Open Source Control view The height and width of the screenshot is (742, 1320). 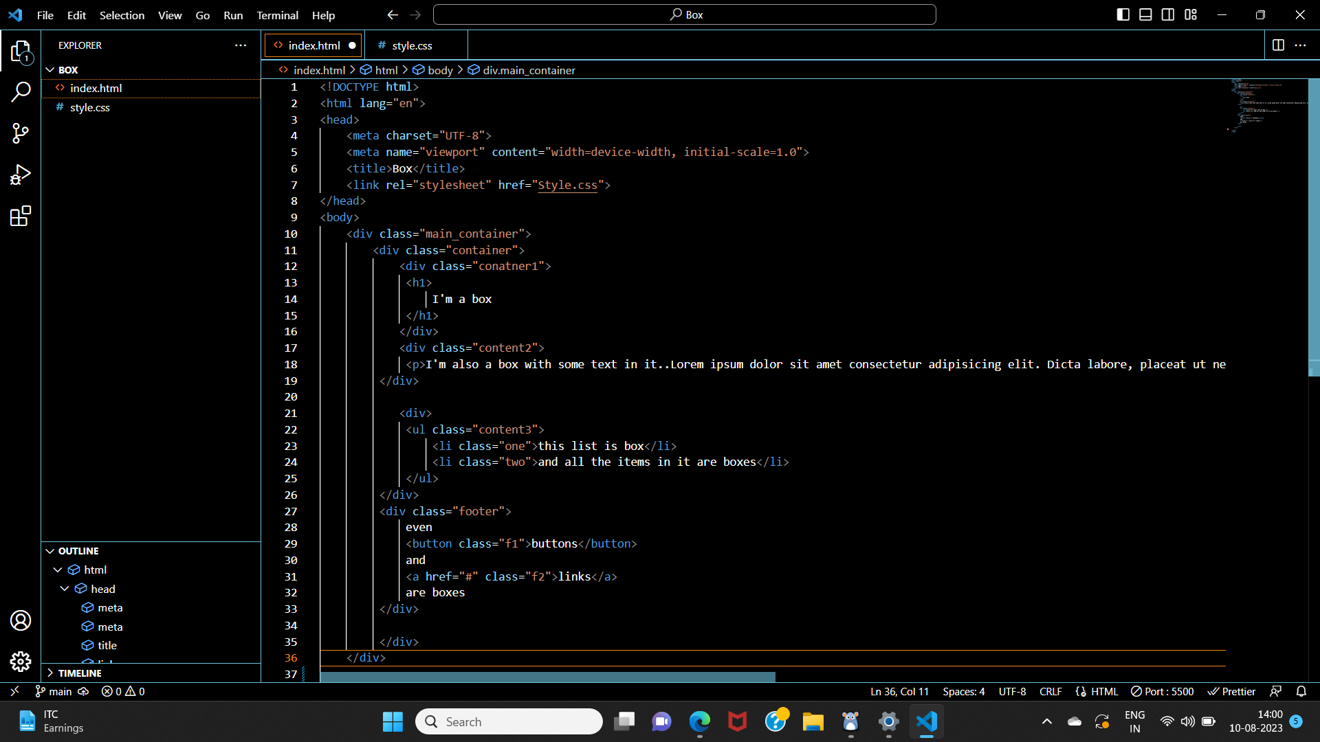coord(21,133)
